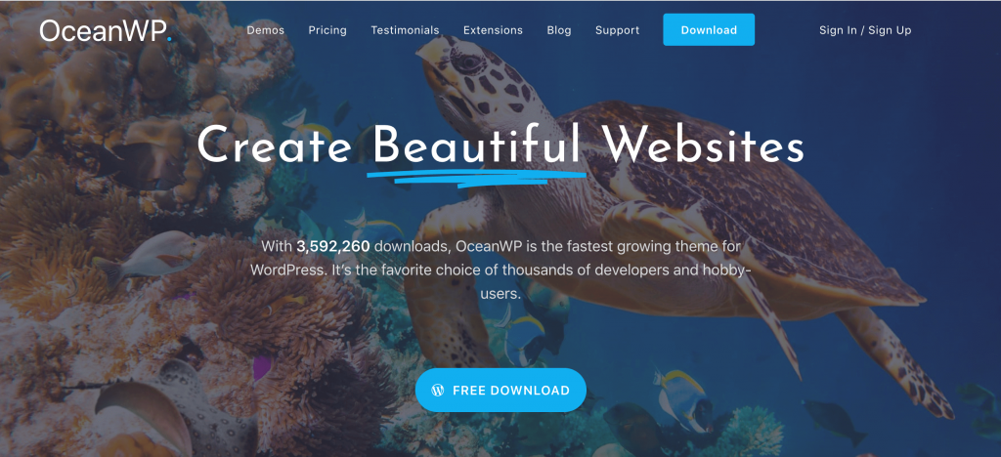Image resolution: width=1001 pixels, height=457 pixels.
Task: Click the blue brush underline beneath Beautiful
Action: (x=476, y=177)
